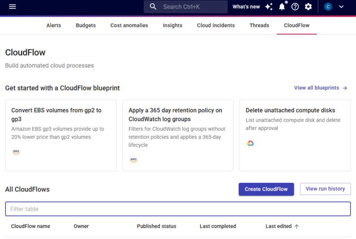This screenshot has height=239, width=356.
Task: Click the AWS logo on CloudWatch blueprint
Action: 133,160
